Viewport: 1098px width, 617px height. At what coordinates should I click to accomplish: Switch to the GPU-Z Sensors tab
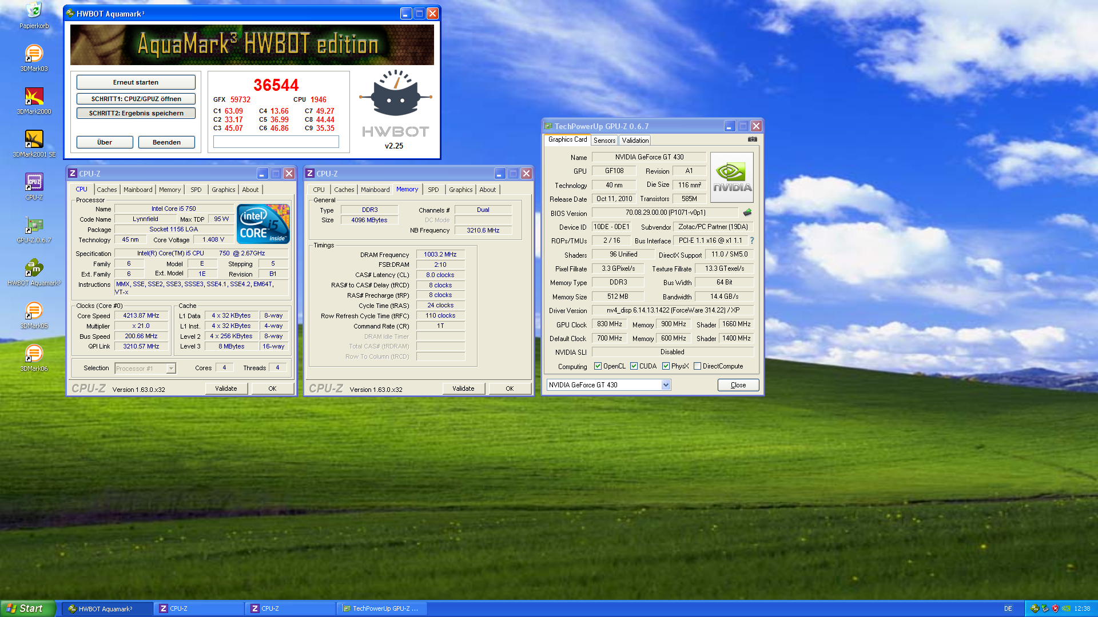(604, 141)
